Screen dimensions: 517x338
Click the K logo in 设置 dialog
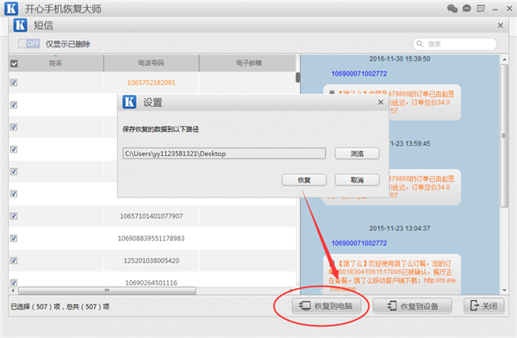tap(129, 102)
